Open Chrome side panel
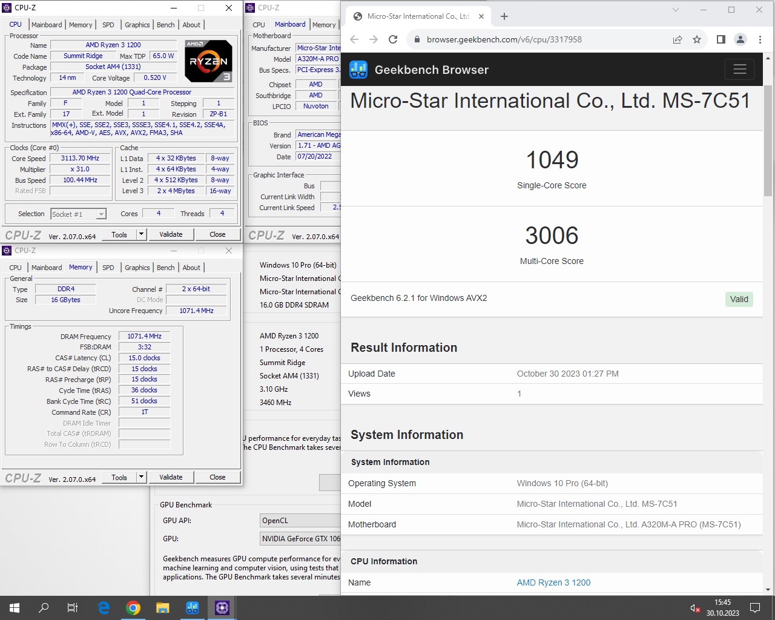775x620 pixels. [721, 39]
